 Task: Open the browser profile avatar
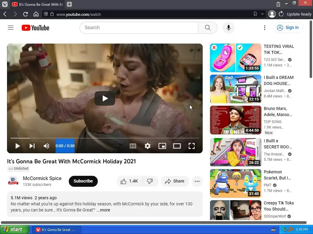[x=272, y=14]
